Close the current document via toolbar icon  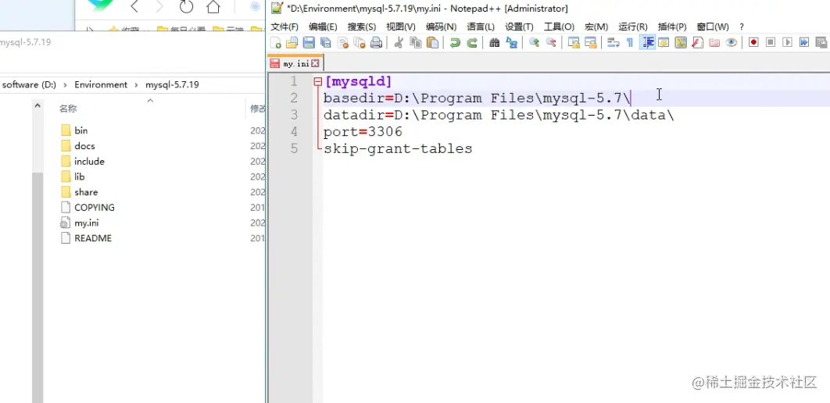pyautogui.click(x=343, y=43)
